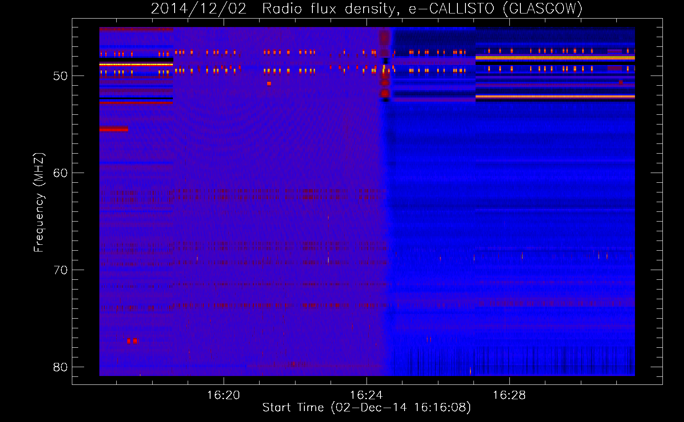Click the plot title 'Radio flux density, e-CALLISTO (GLASGOW)'

[x=422, y=8]
